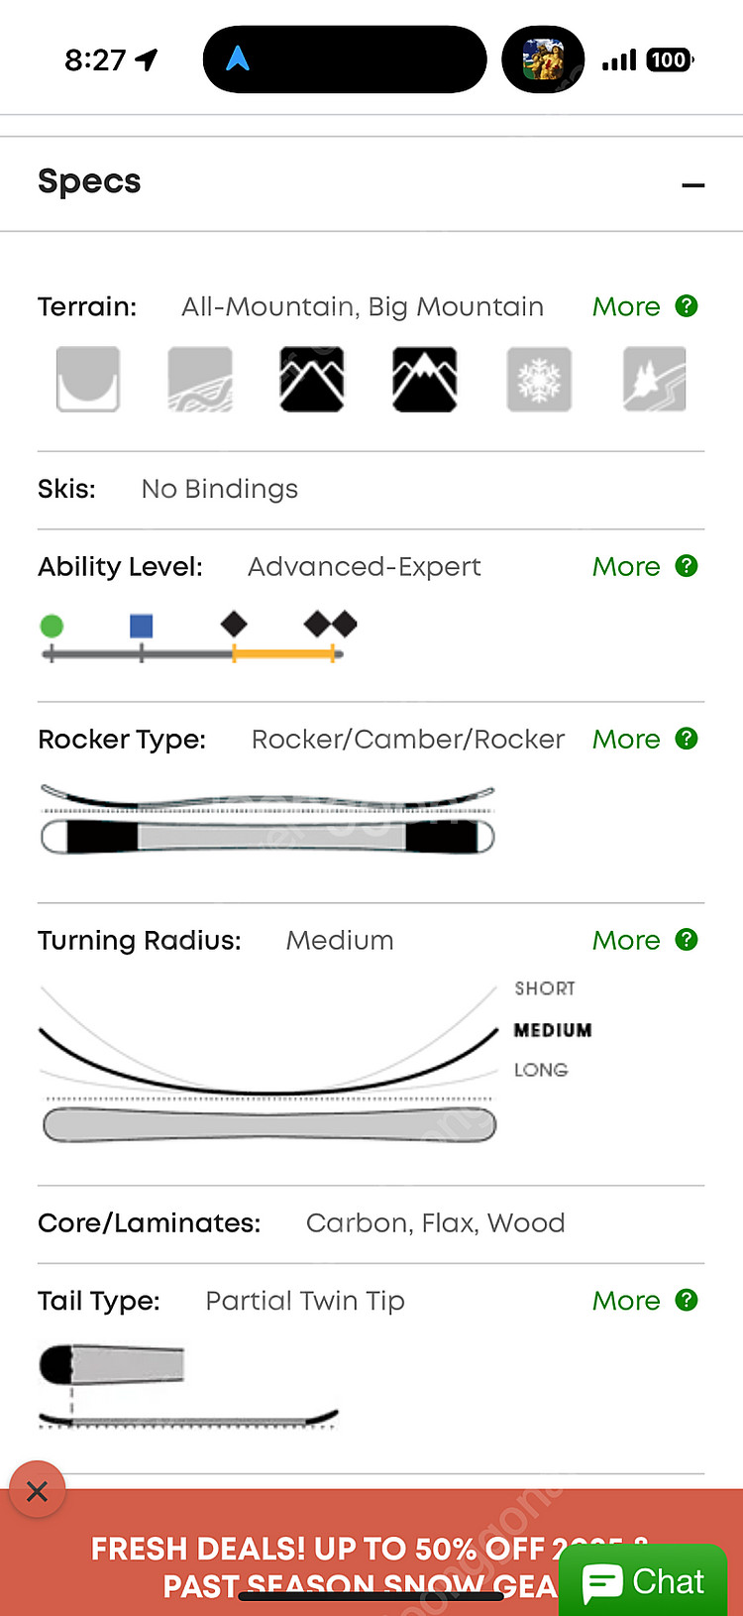743x1616 pixels.
Task: Open More link for Turning Radius
Action: pyautogui.click(x=626, y=941)
